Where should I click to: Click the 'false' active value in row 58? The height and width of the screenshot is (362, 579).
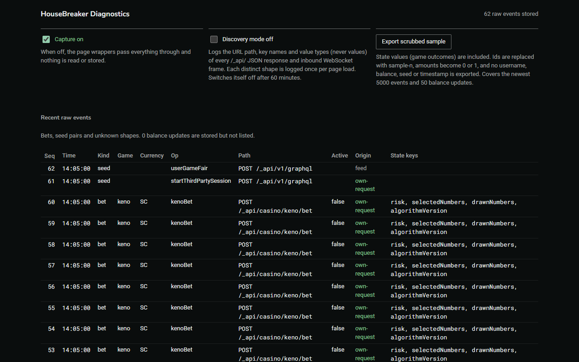[x=338, y=244]
